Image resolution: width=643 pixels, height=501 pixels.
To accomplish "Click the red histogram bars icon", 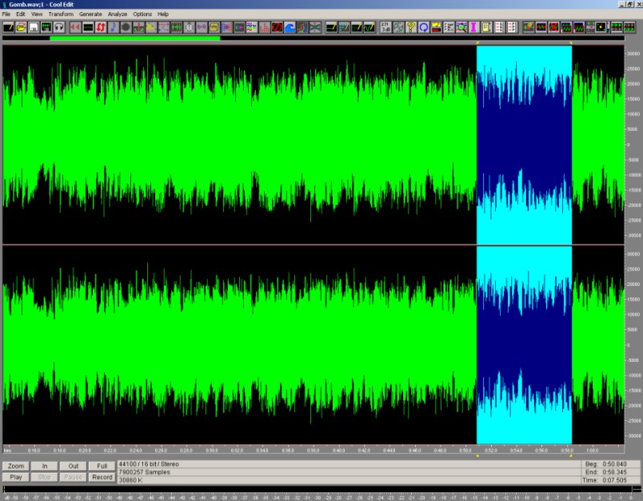I will (265, 27).
